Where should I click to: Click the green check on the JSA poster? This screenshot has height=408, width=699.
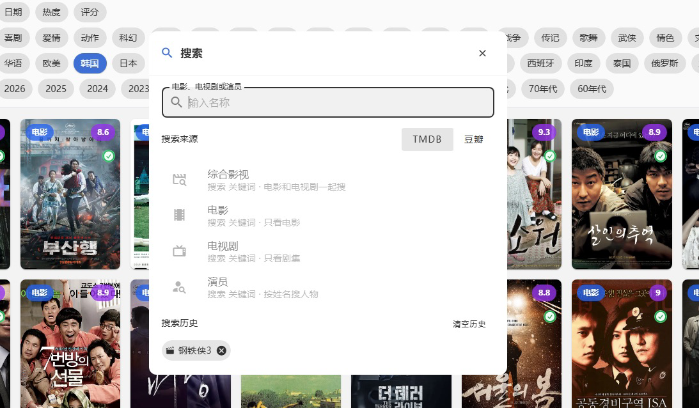click(x=661, y=316)
